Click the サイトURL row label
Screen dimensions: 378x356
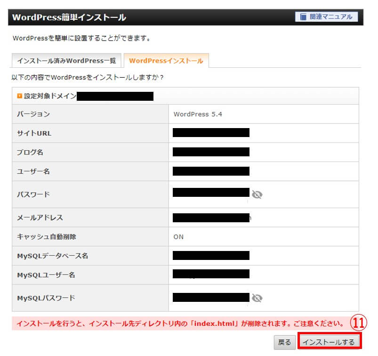[34, 133]
